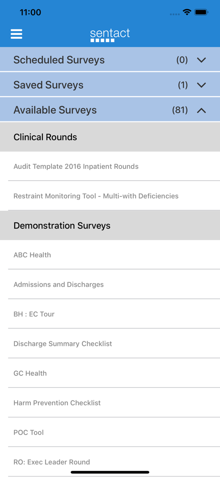Open Admissions and Discharges survey
The width and height of the screenshot is (220, 478).
pos(110,284)
